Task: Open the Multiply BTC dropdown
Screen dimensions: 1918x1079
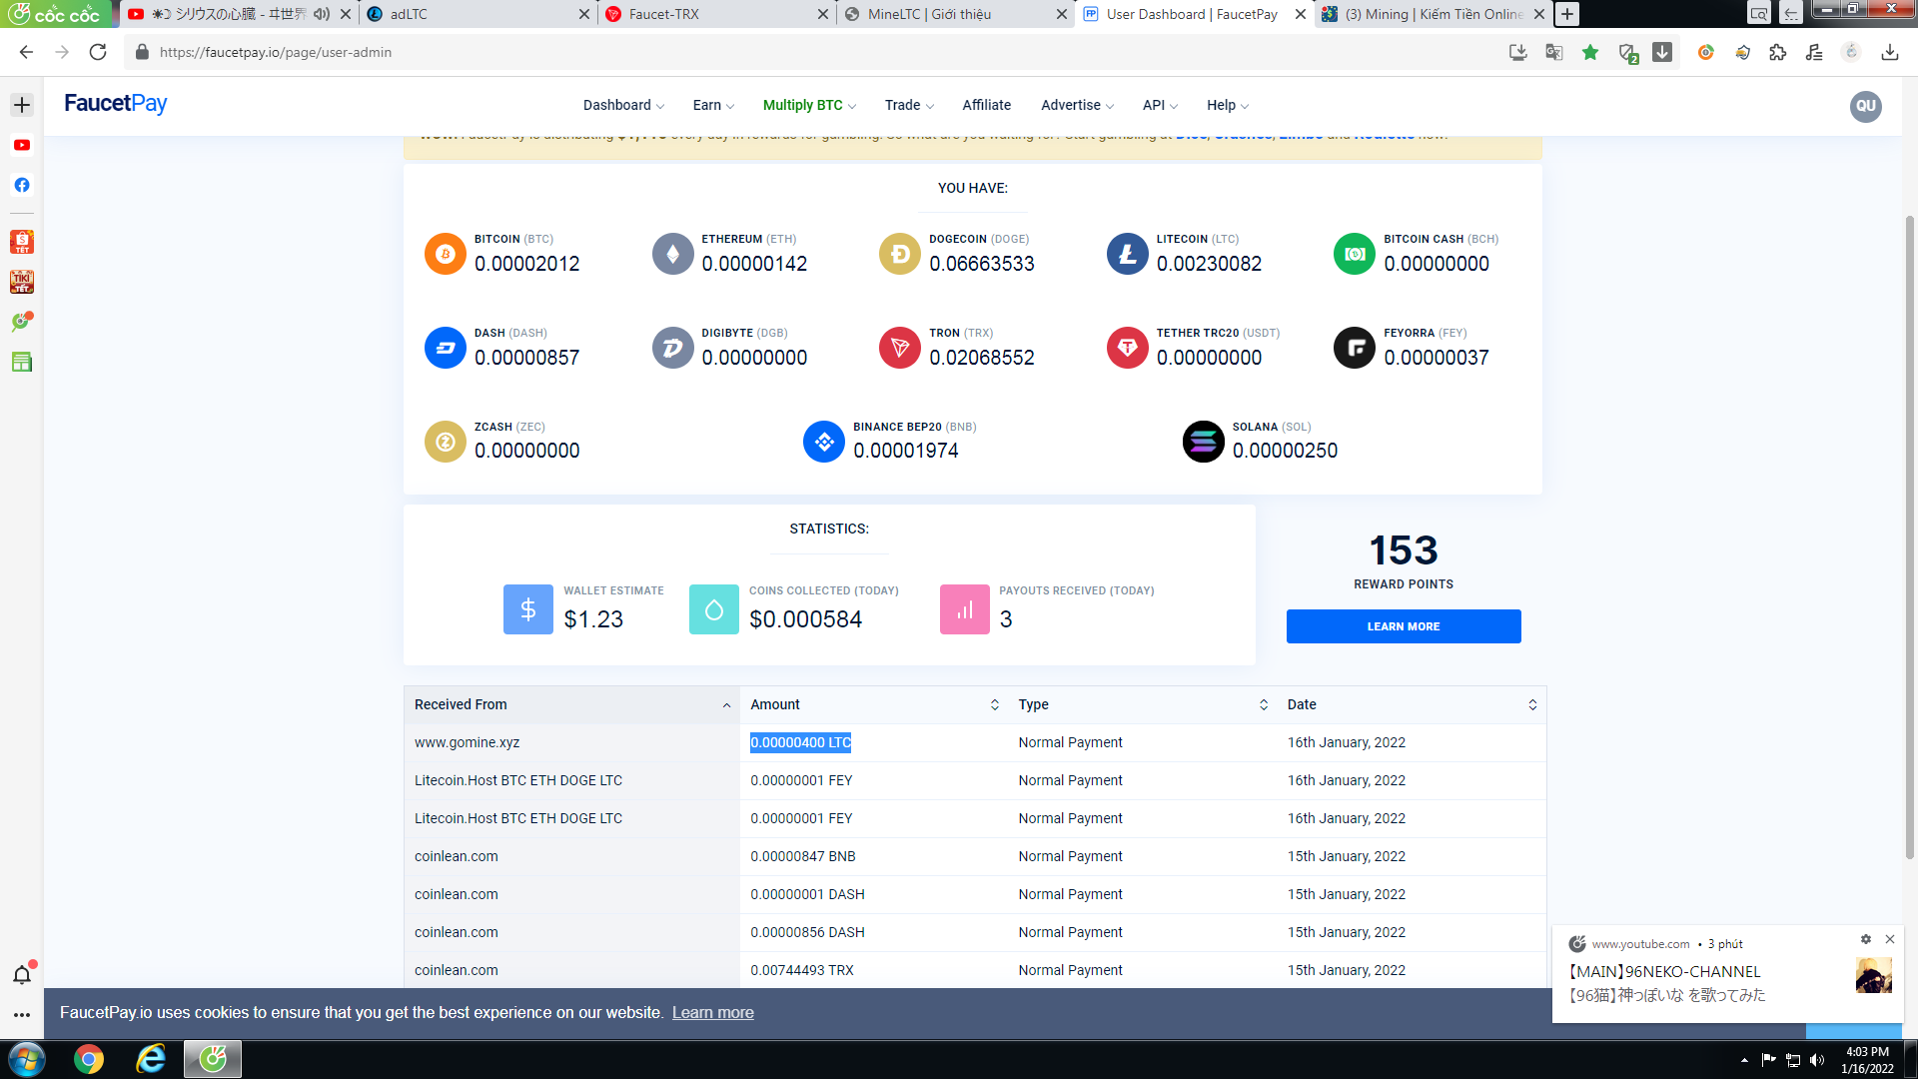Action: click(809, 105)
